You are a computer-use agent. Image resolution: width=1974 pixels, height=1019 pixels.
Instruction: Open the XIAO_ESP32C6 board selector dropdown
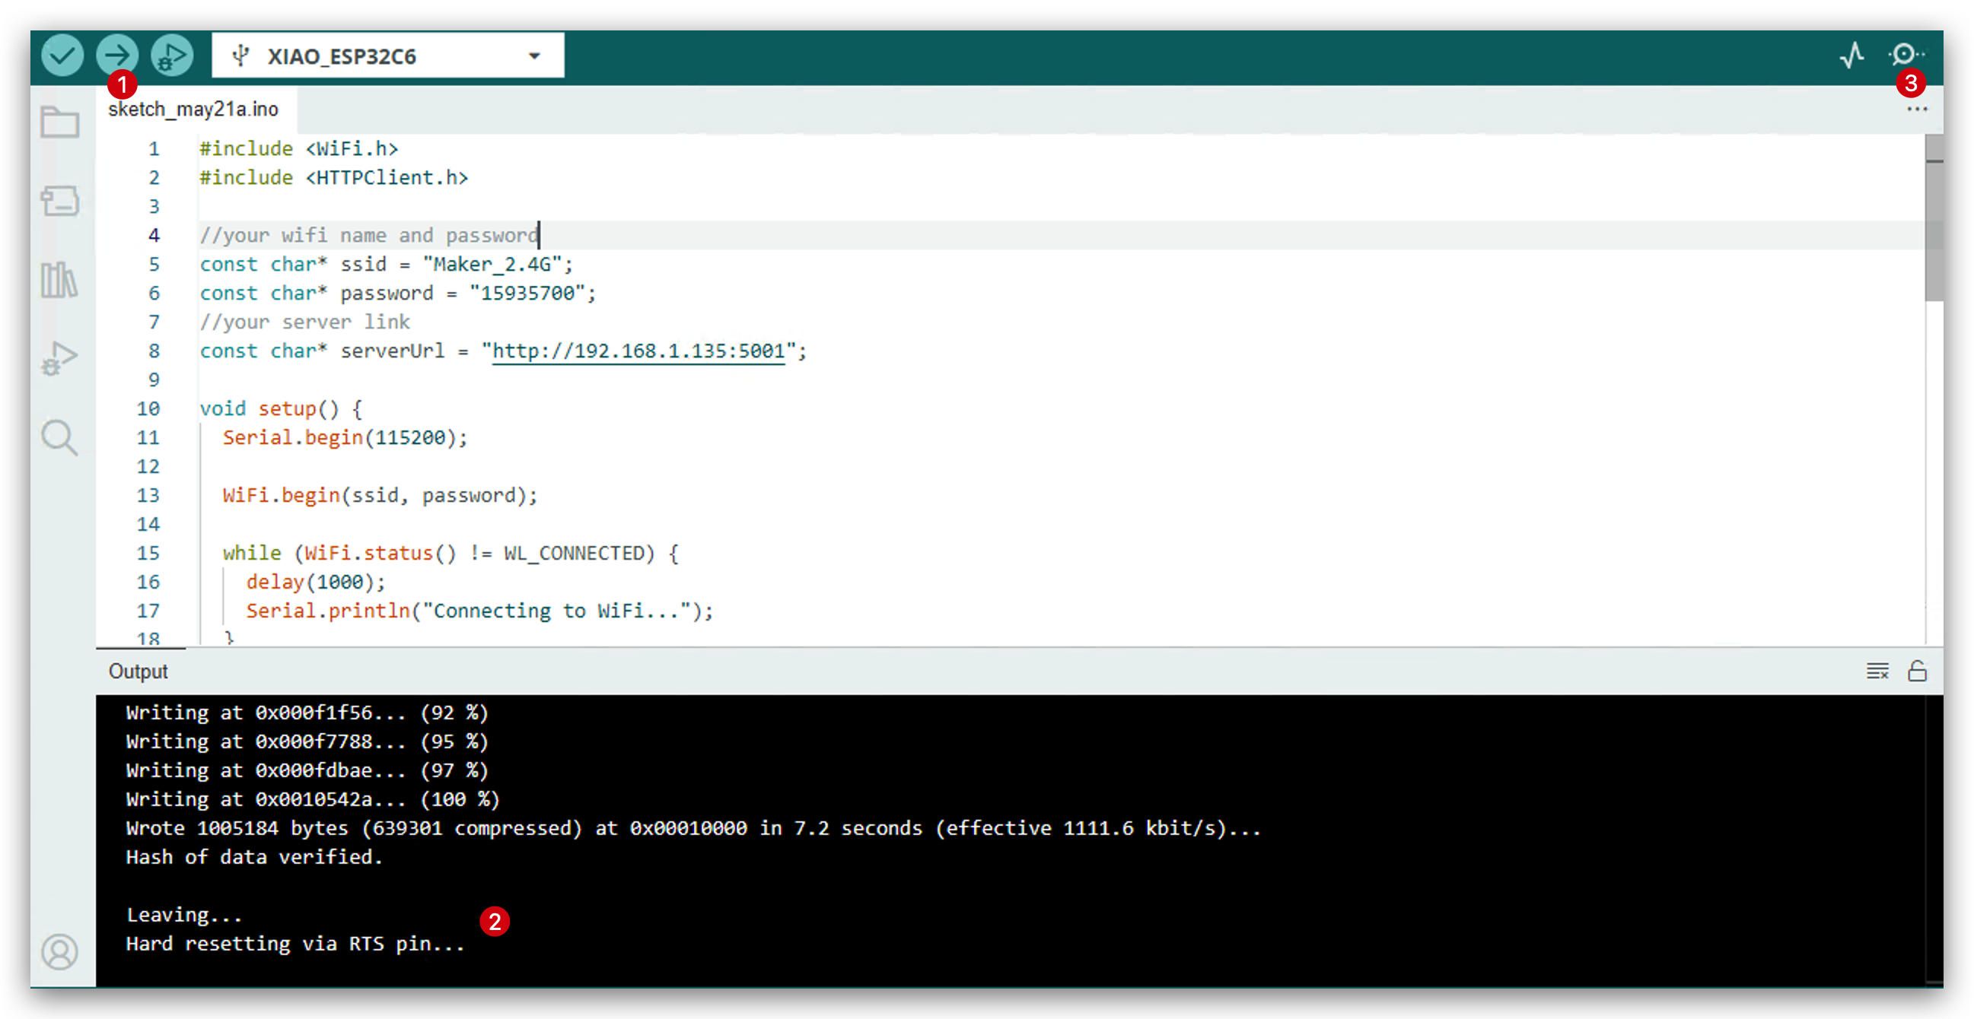coord(388,55)
